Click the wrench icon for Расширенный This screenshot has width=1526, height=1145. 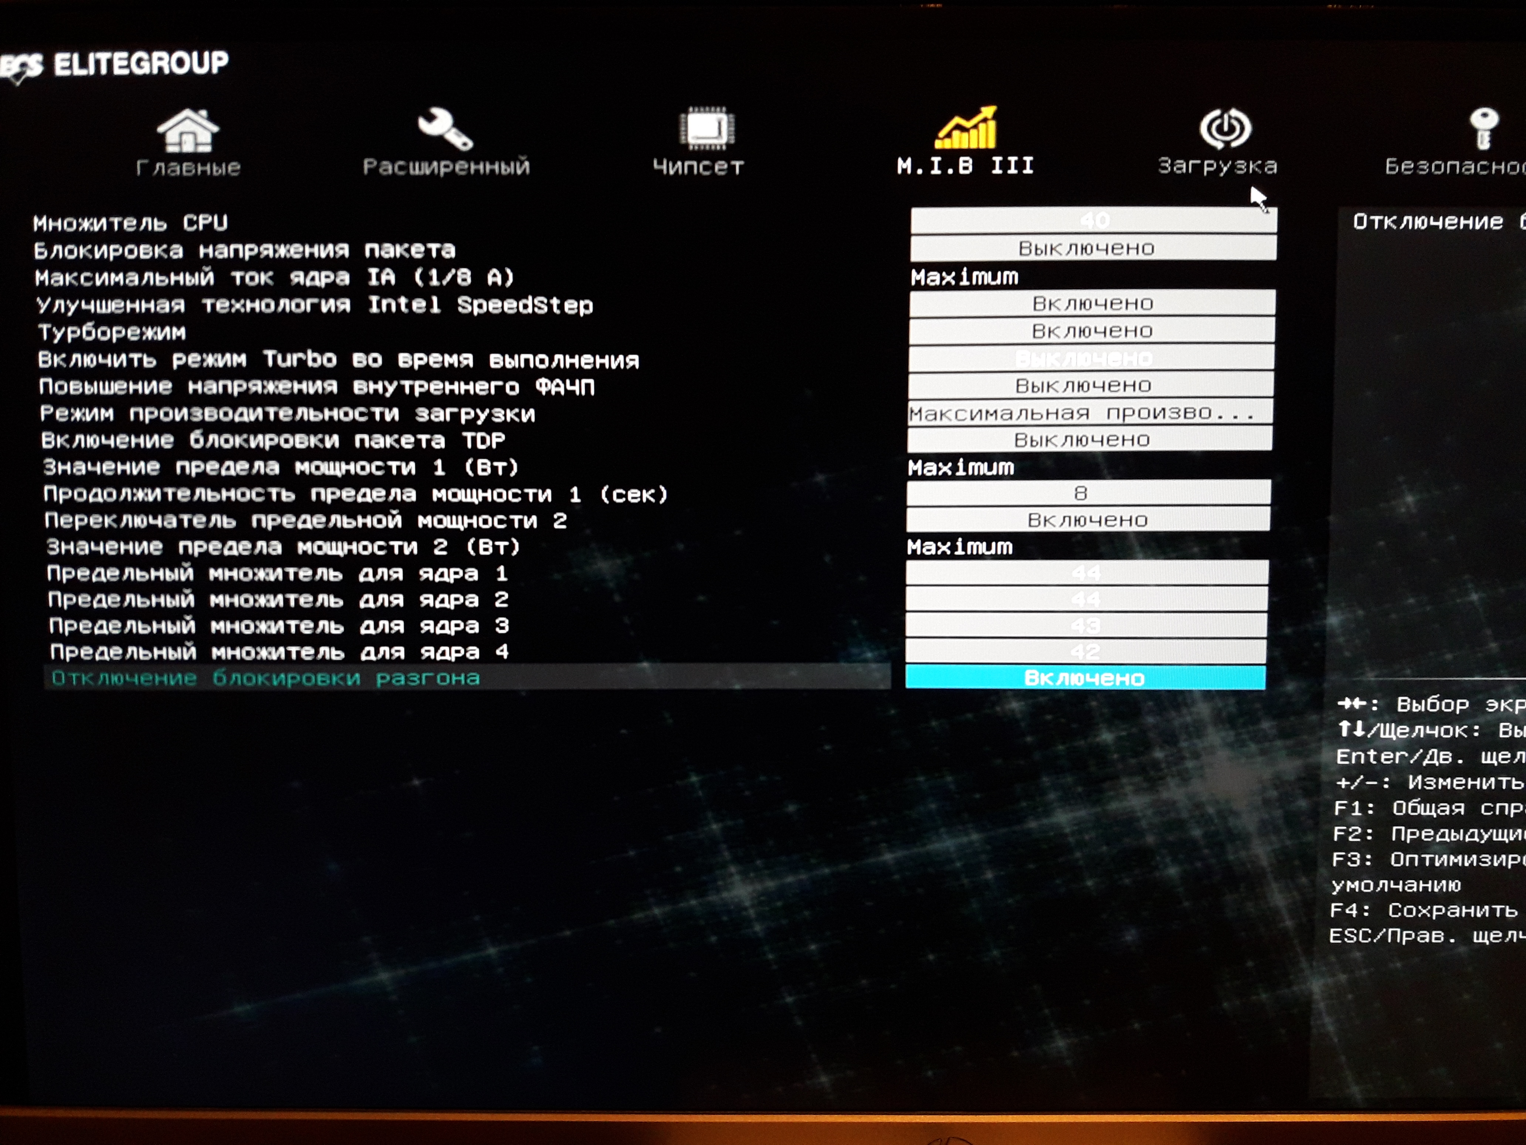[445, 129]
